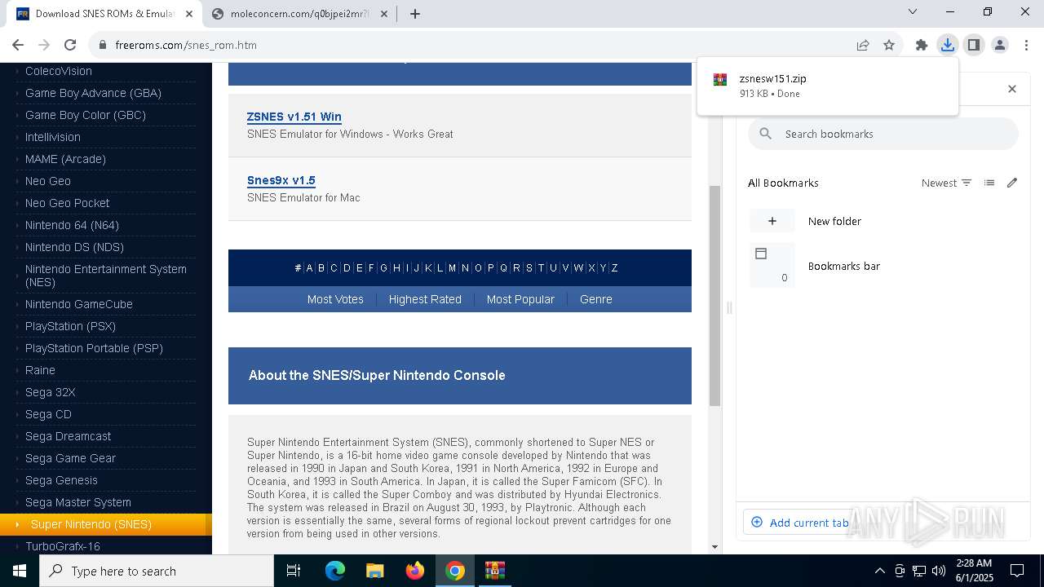The height and width of the screenshot is (587, 1044).
Task: Open the share page icon in address bar
Action: point(863,45)
